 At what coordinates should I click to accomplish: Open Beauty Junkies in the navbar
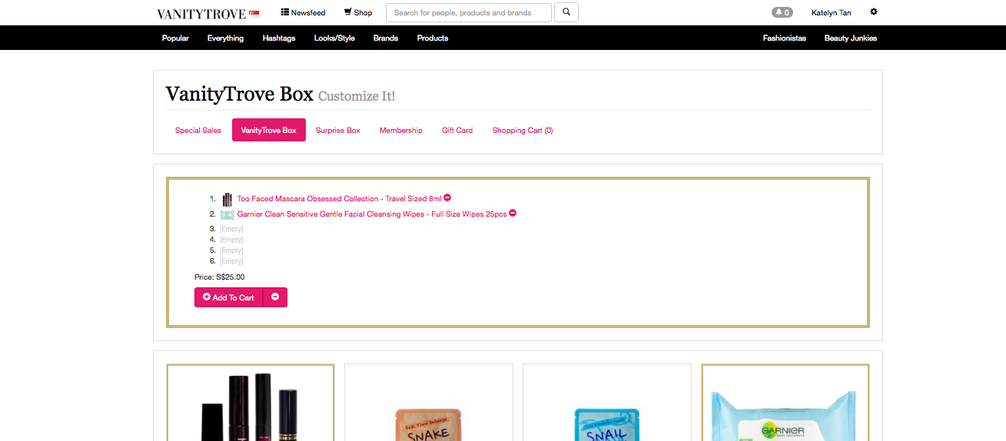click(x=851, y=38)
